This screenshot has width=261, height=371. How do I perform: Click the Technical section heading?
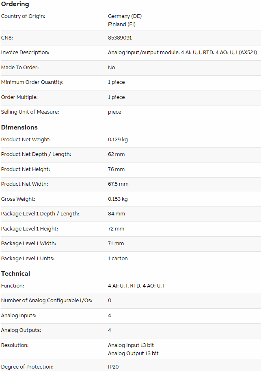[x=15, y=274]
